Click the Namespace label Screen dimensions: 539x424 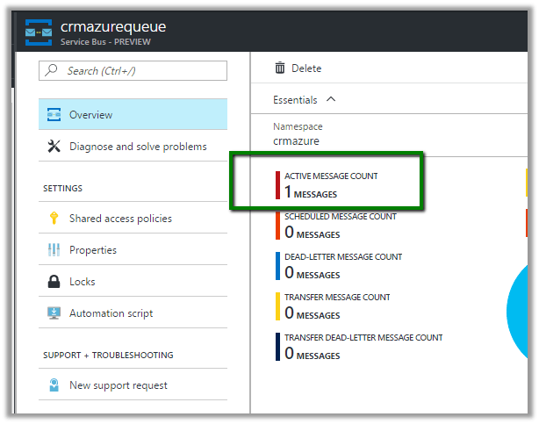298,126
